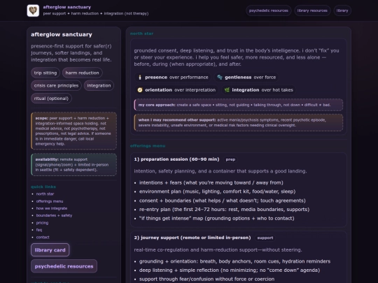Click the re-entry plan bullet
Image resolution: width=378 pixels, height=283 pixels.
[224, 210]
